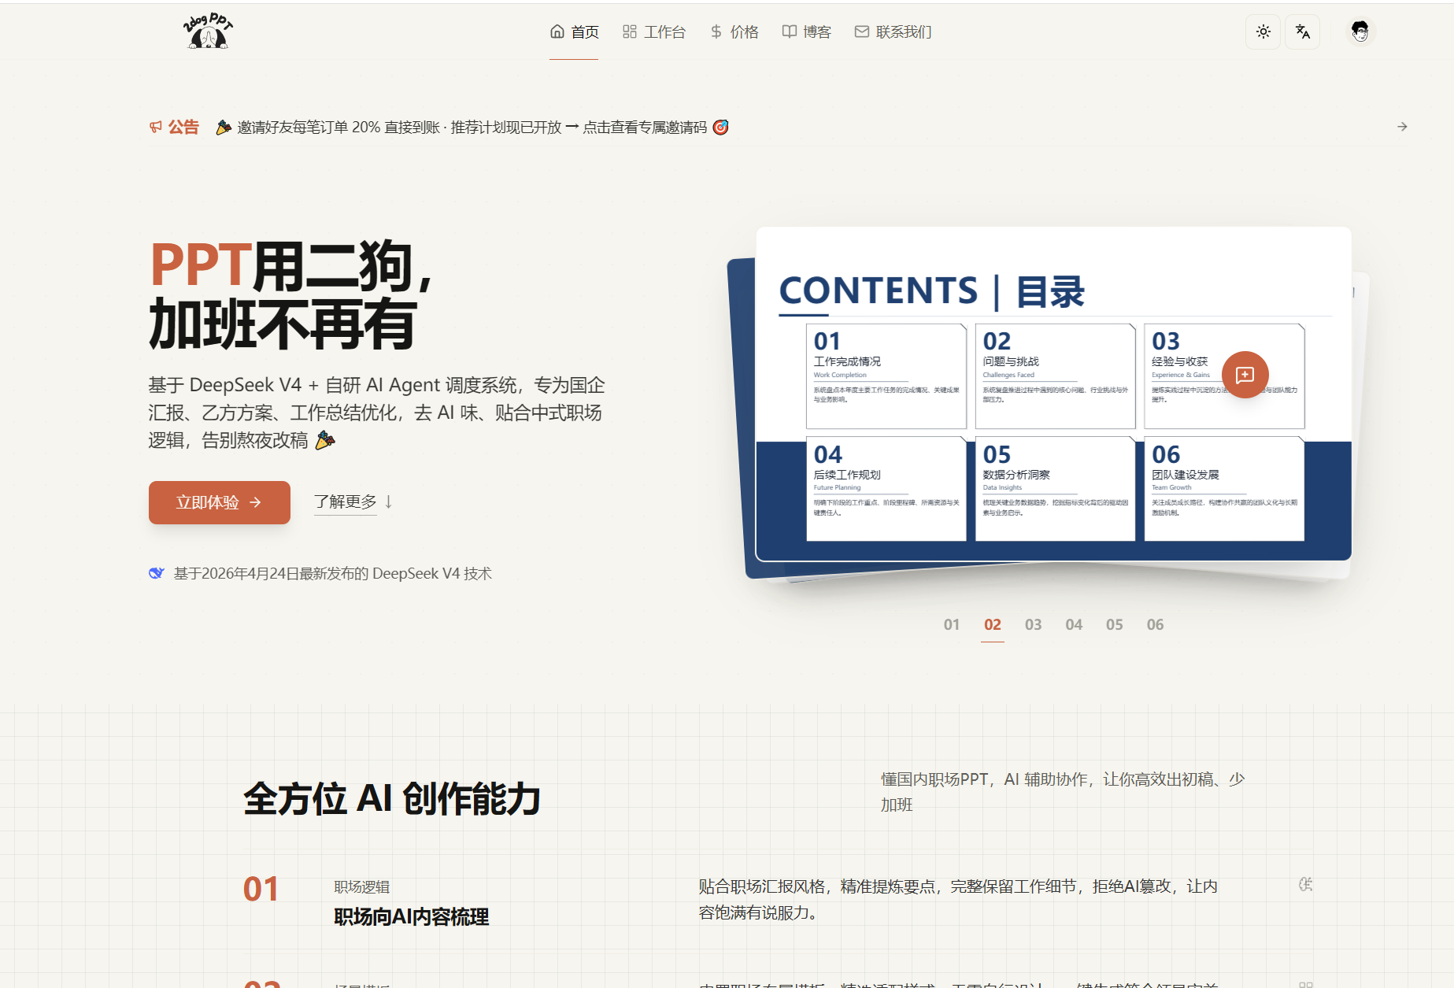This screenshot has width=1454, height=988.
Task: Click the 工作台 grid icon
Action: 630,31
